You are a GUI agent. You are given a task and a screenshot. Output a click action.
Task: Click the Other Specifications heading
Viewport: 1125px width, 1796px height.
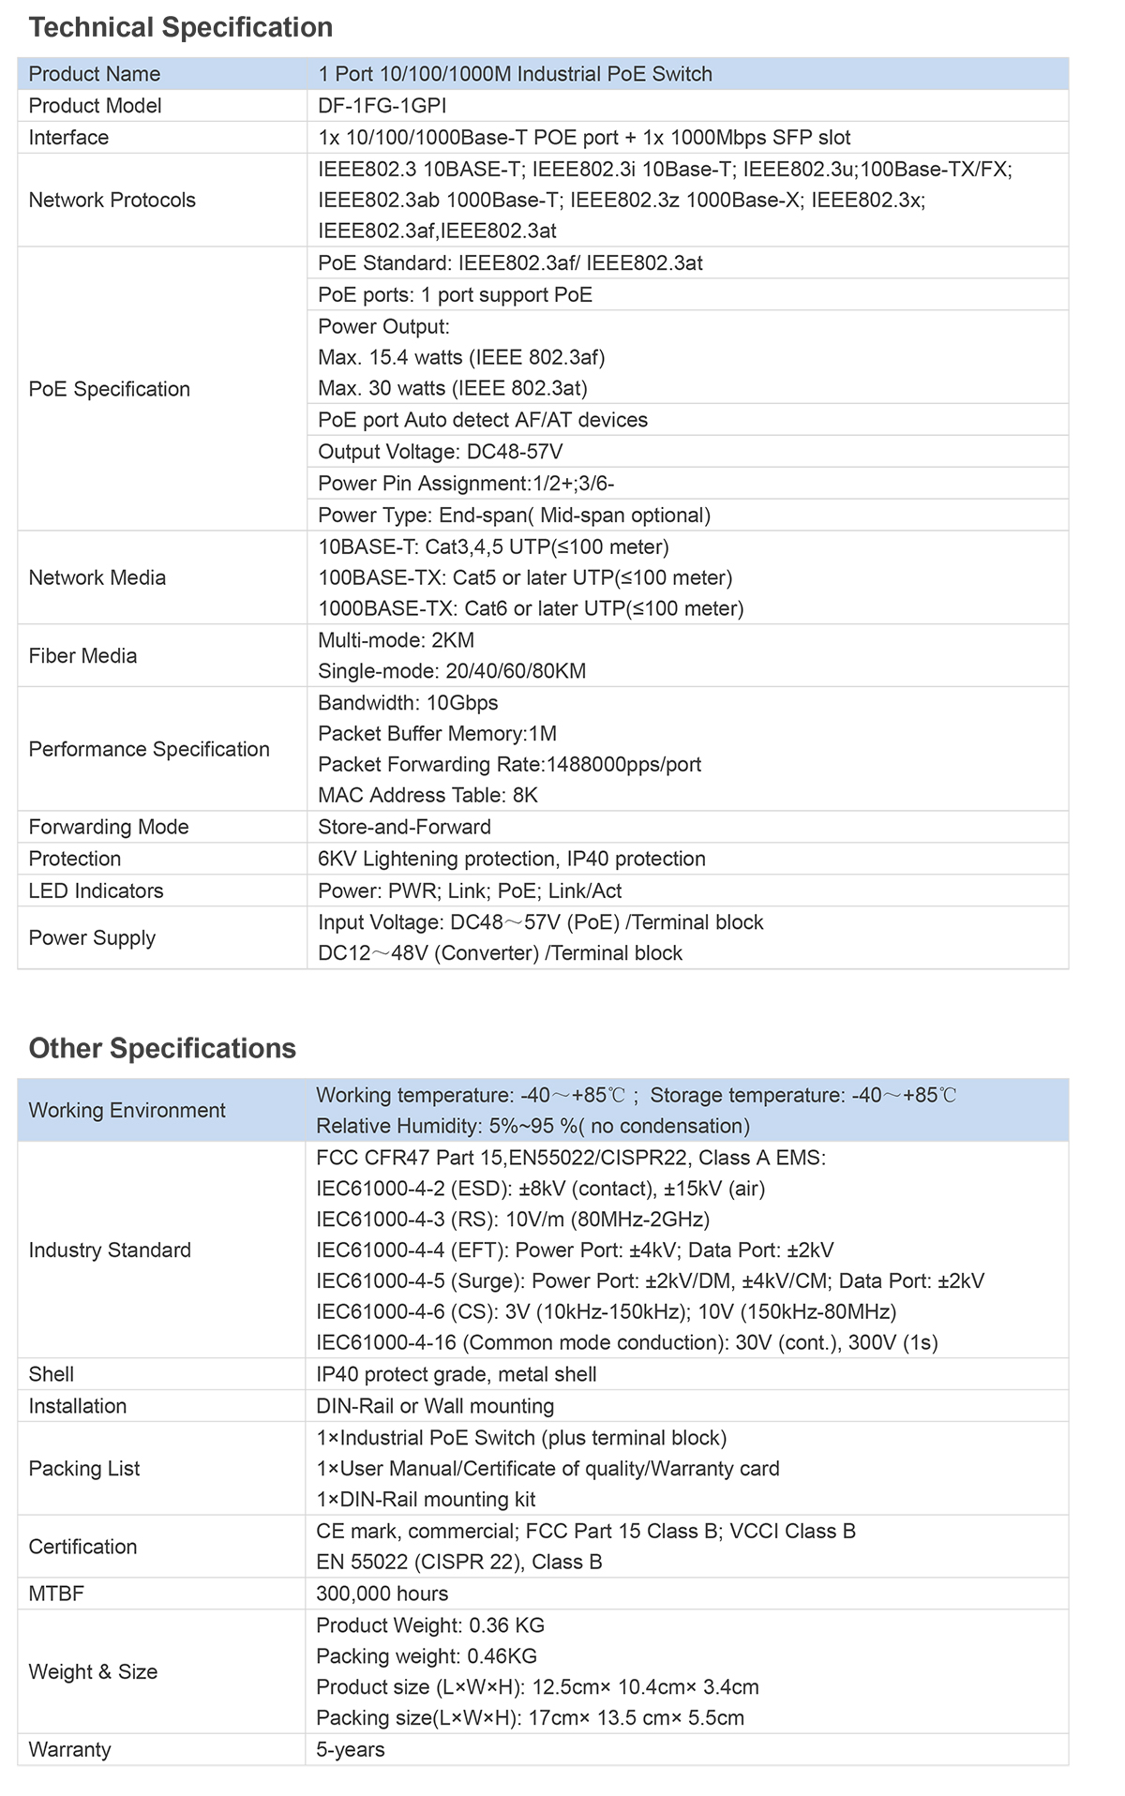tap(162, 1048)
